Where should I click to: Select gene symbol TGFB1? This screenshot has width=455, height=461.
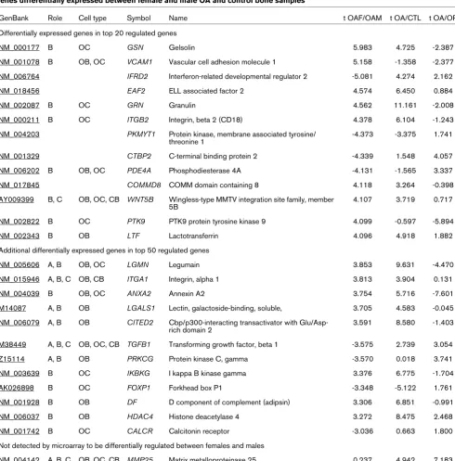139,344
